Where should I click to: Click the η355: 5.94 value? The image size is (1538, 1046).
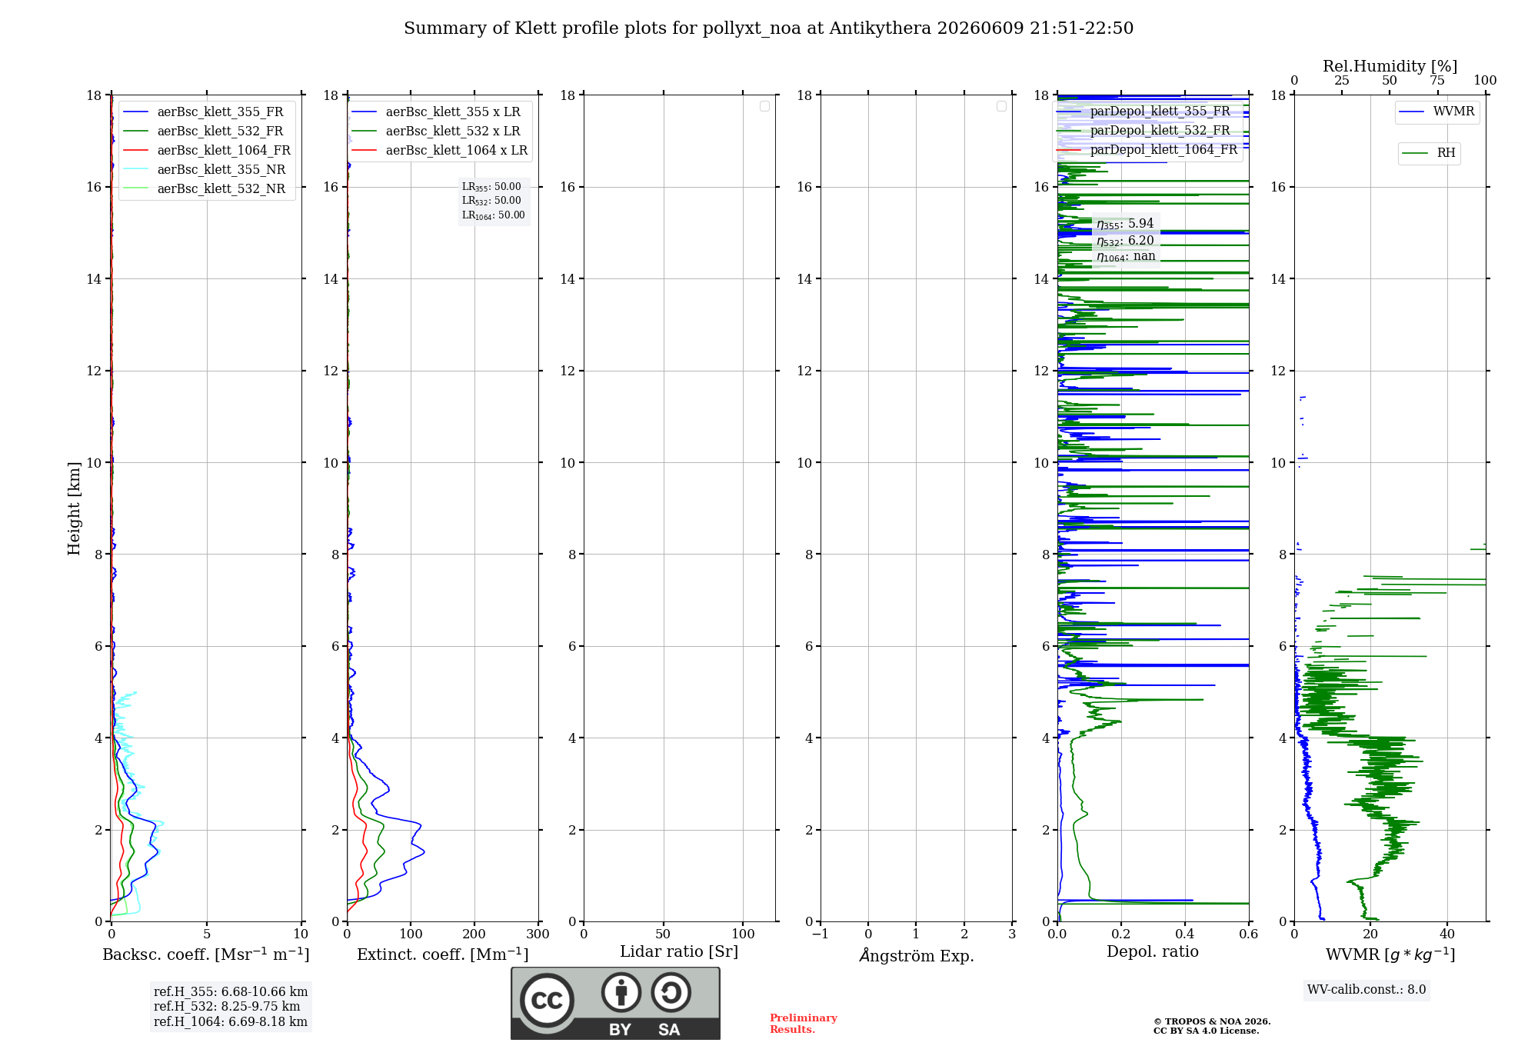pyautogui.click(x=1125, y=224)
